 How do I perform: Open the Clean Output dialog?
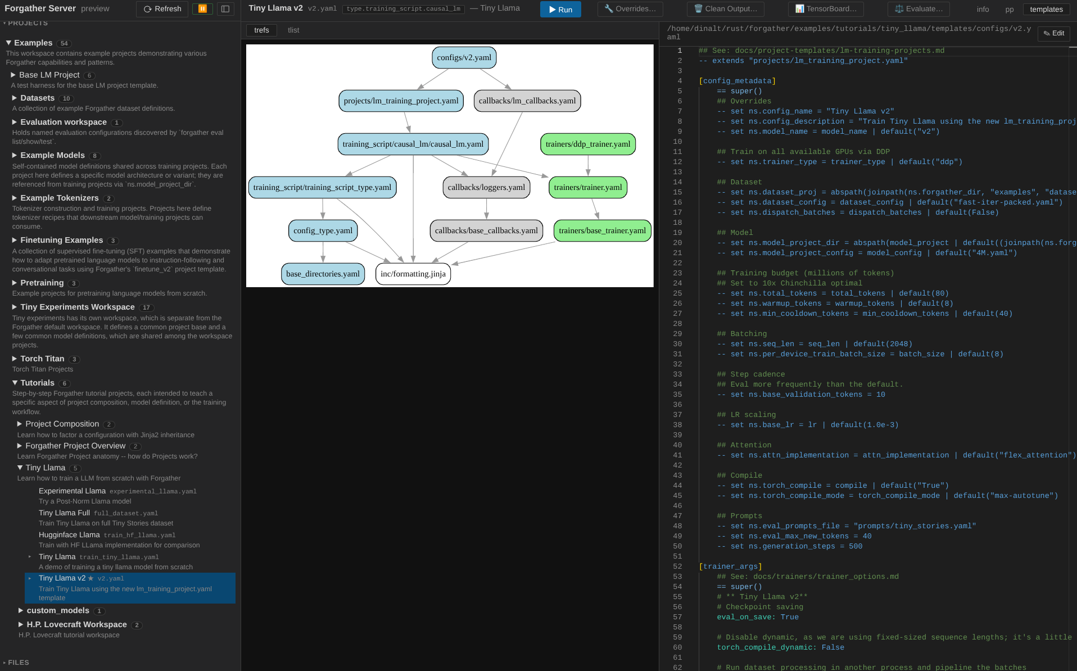725,9
